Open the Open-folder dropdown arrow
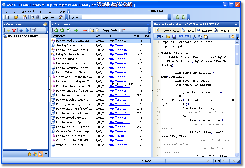Screen dimensions: 245x168 click(x=20, y=17)
